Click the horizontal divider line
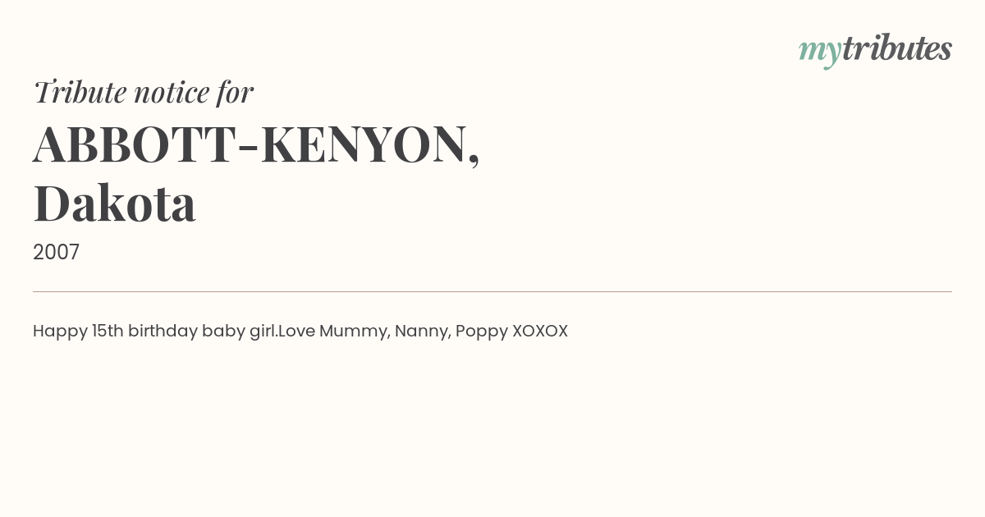This screenshot has height=517, width=985. (492, 291)
